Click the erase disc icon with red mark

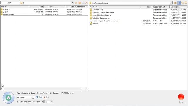click(x=44, y=97)
